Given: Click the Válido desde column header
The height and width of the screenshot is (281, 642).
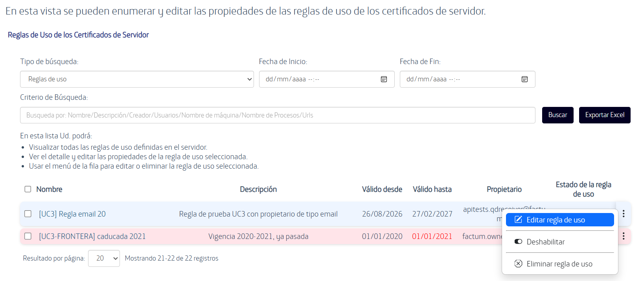Looking at the screenshot, I should [382, 189].
